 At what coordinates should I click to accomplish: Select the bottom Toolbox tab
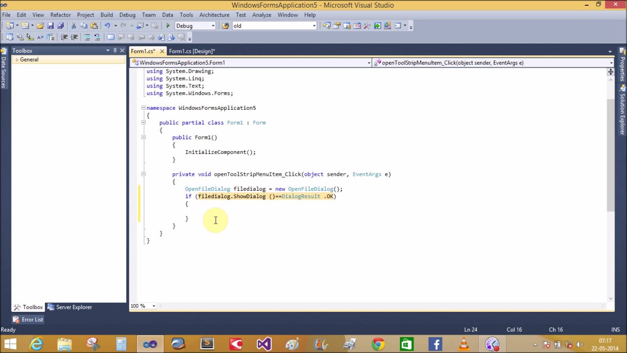[28, 307]
